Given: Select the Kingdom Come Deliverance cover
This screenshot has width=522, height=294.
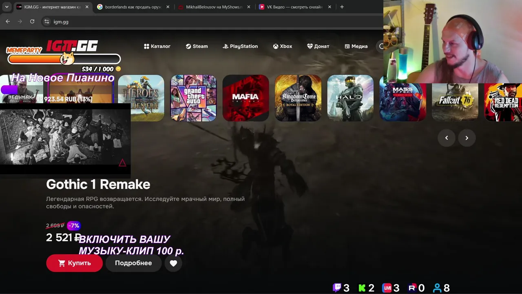Looking at the screenshot, I should tap(298, 98).
